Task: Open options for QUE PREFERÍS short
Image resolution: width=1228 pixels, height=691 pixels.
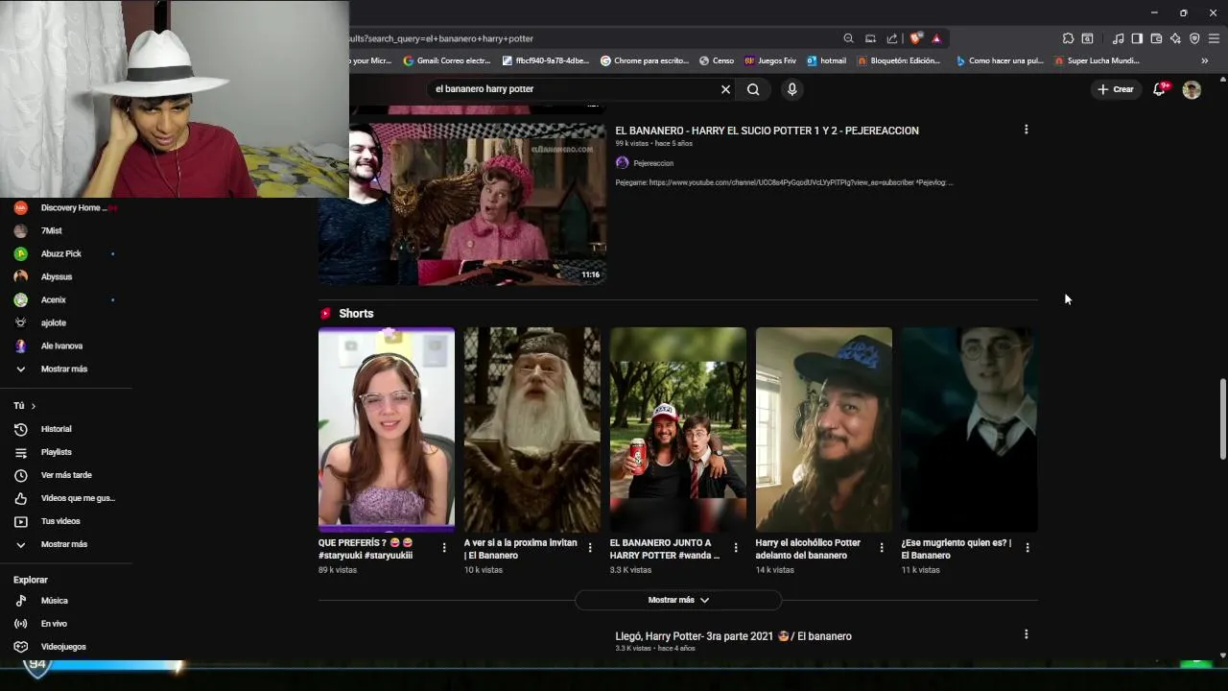Action: 444,548
